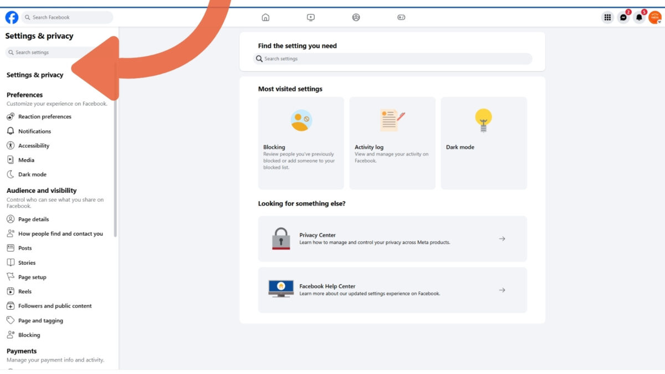Open Posts settings link

pyautogui.click(x=25, y=248)
